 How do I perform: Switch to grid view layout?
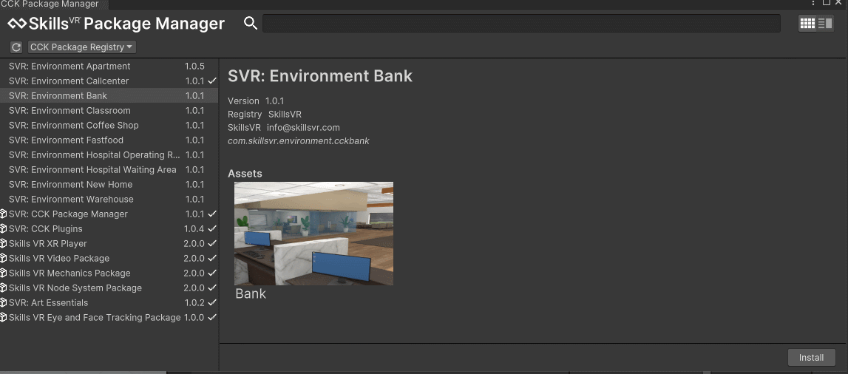(x=807, y=23)
